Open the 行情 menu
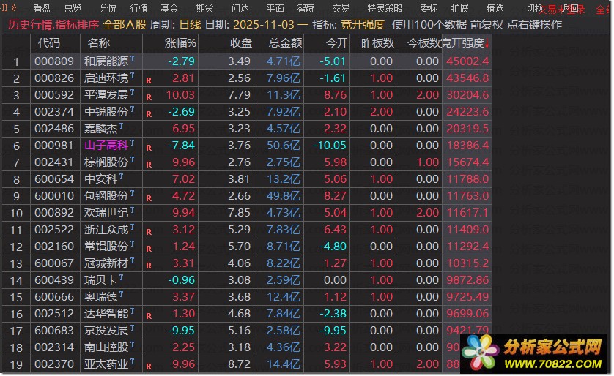 tap(138, 8)
